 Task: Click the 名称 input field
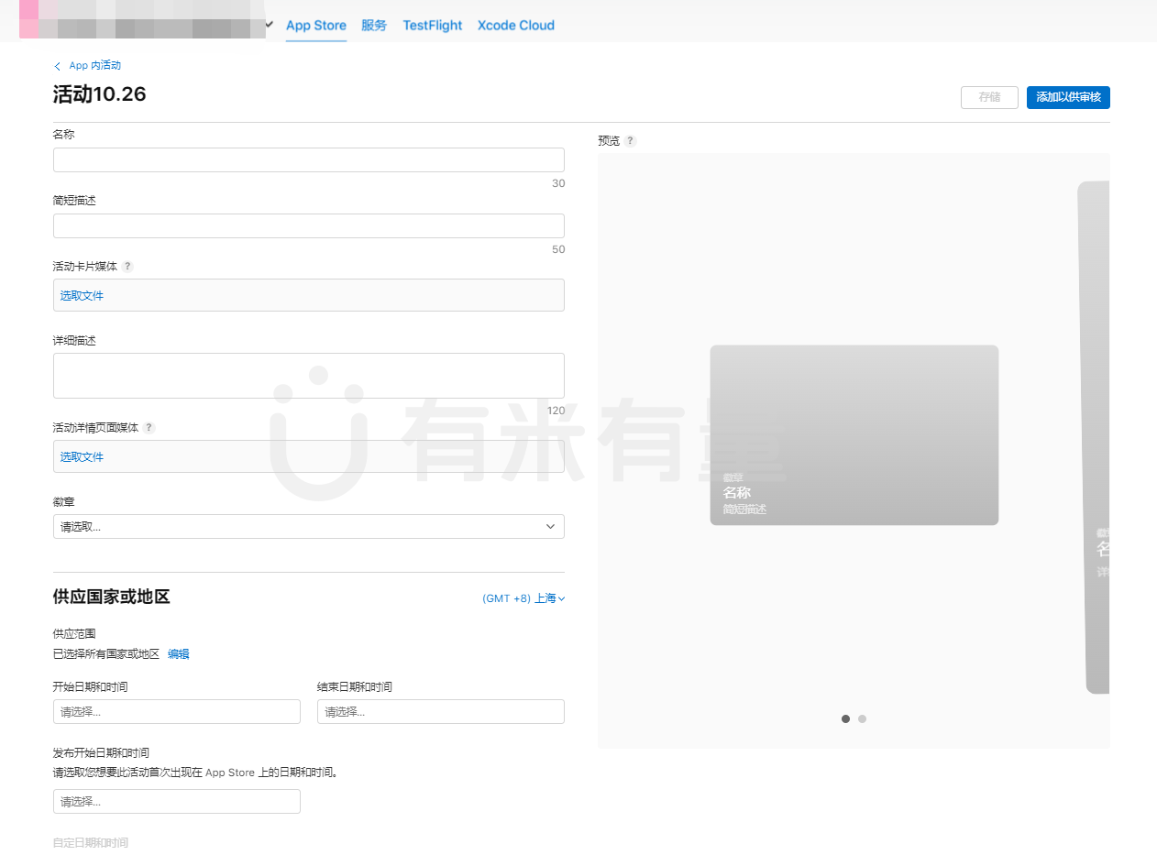[x=309, y=160]
